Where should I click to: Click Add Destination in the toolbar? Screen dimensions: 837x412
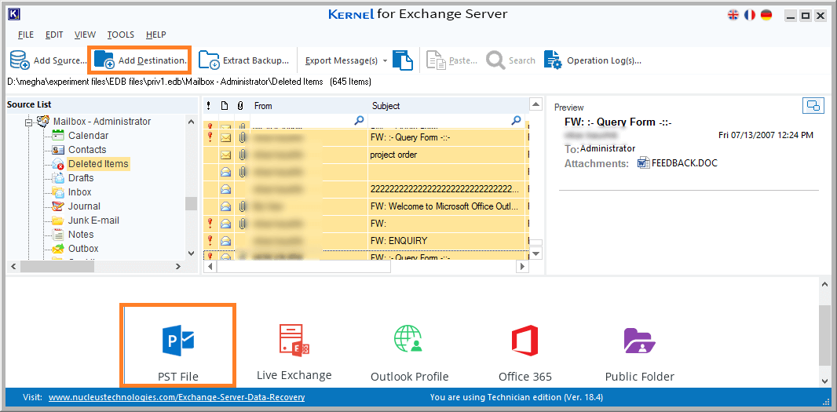140,60
